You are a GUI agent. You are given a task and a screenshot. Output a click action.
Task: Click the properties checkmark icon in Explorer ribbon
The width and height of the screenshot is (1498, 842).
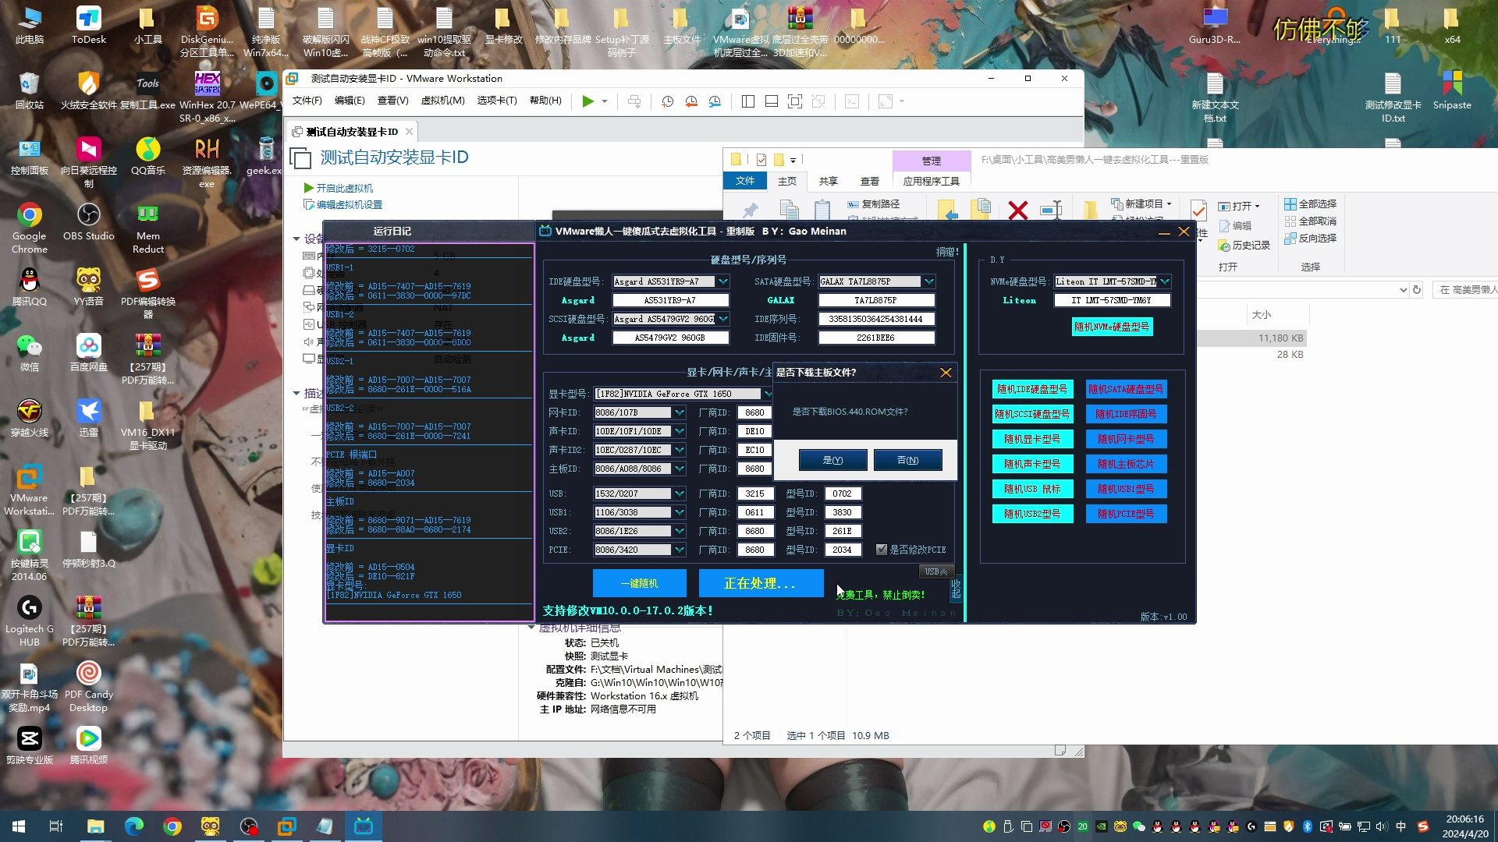pos(1198,210)
